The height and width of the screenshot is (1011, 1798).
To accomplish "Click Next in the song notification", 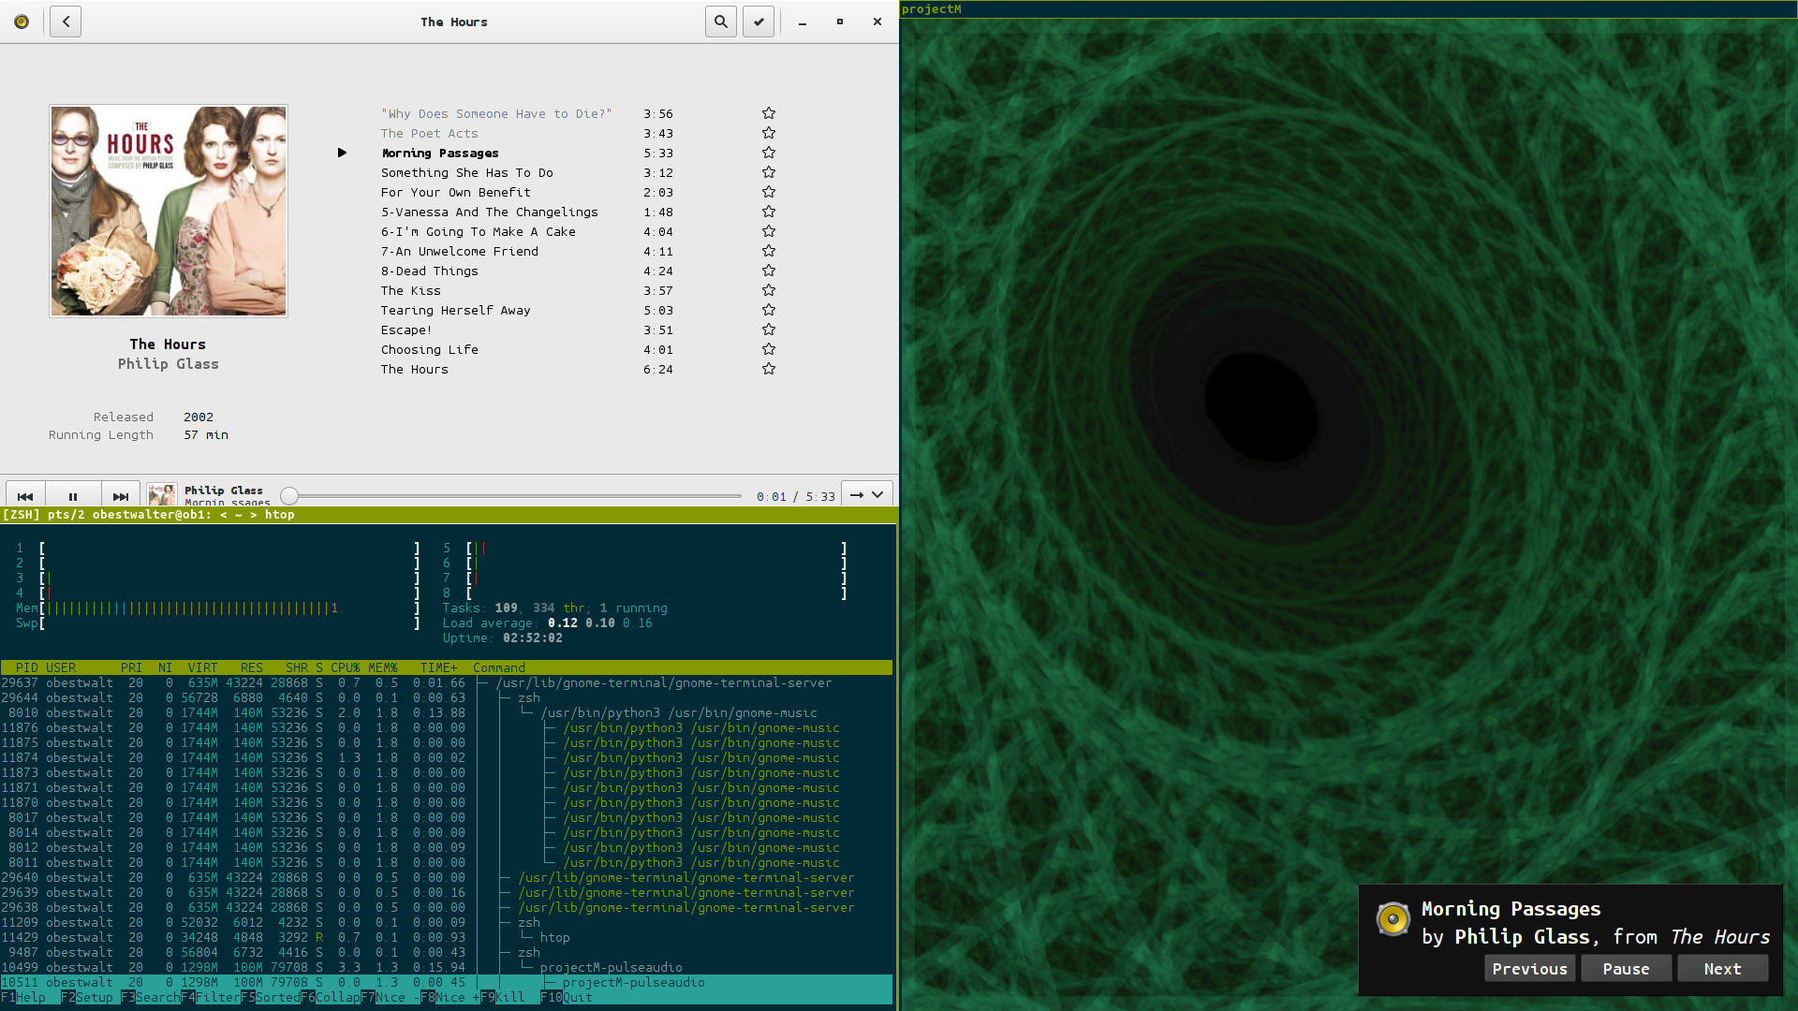I will tap(1722, 969).
